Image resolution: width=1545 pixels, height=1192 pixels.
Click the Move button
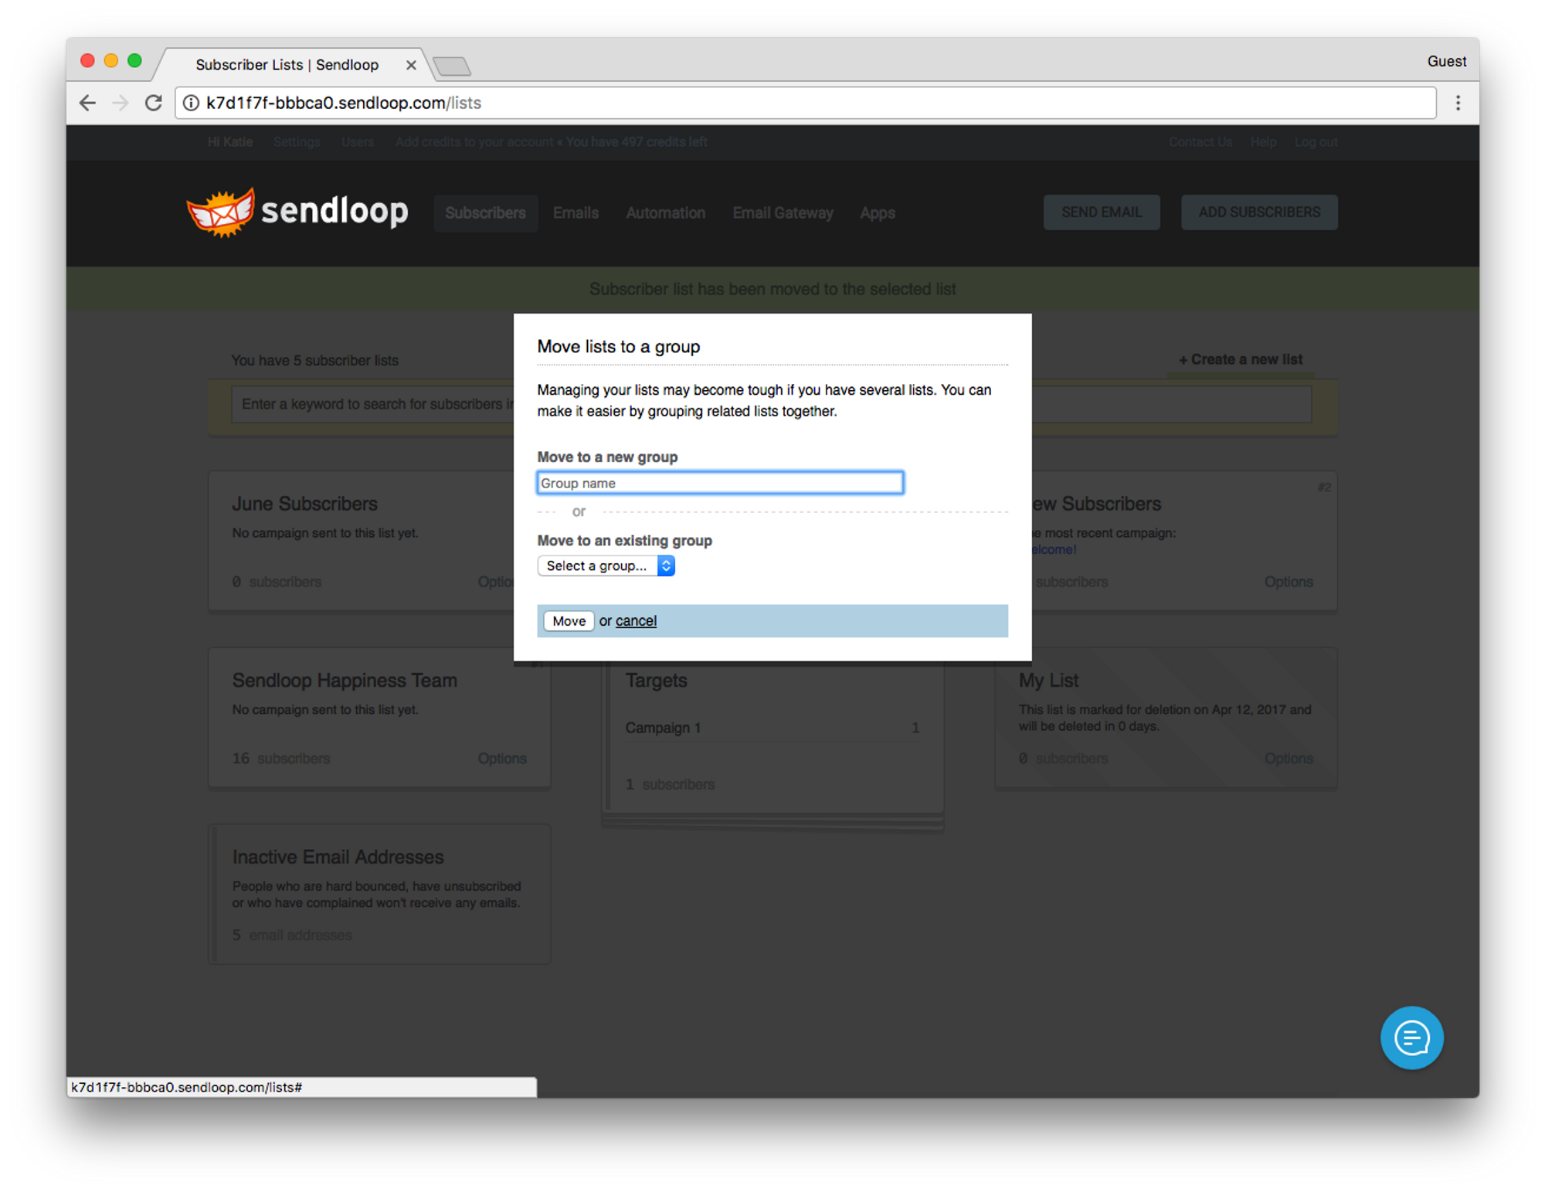coord(569,621)
